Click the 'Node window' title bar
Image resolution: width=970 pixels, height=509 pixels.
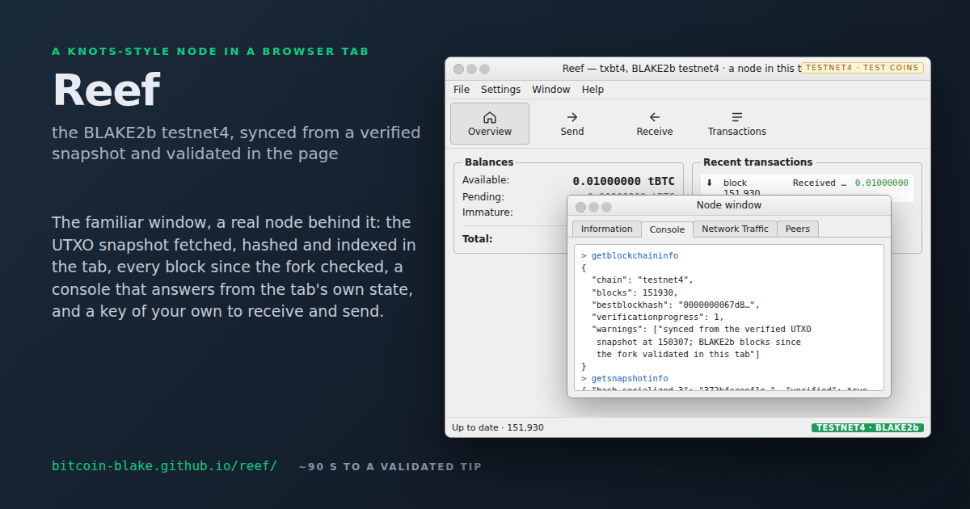729,205
